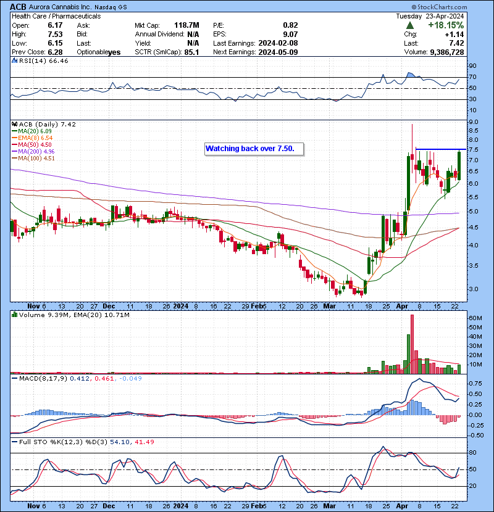This screenshot has height=512, width=494.
Task: Click the 'Volume 9.39M, EMA(20) 10.71M' label
Action: 74,315
